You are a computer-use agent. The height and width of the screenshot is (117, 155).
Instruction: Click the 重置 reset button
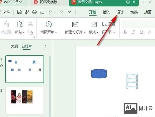click(x=109, y=24)
